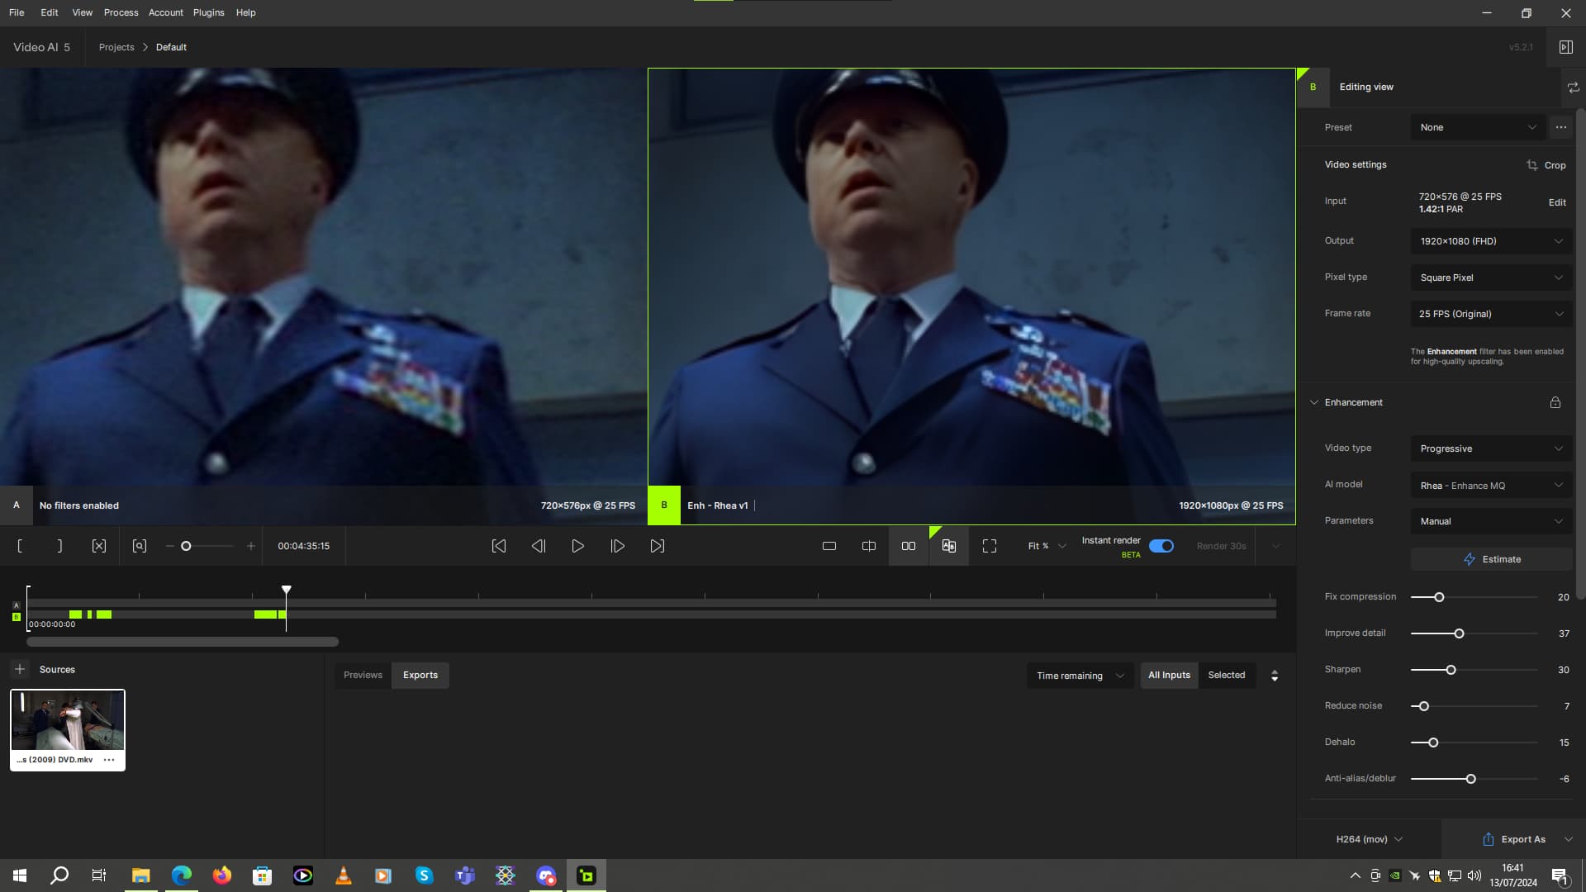This screenshot has height=892, width=1586.
Task: Switch the filter to Selected
Action: 1226,675
